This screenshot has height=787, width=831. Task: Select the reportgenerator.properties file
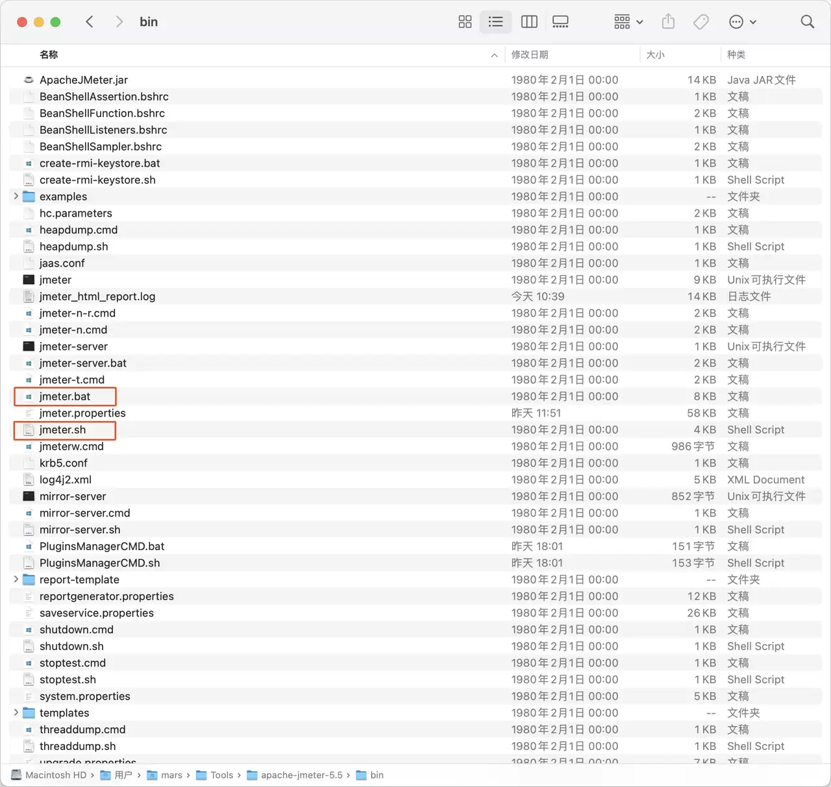click(x=106, y=596)
